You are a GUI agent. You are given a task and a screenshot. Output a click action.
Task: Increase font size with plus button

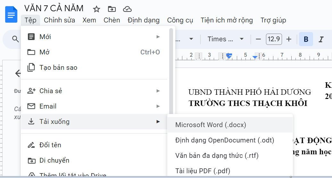(289, 39)
